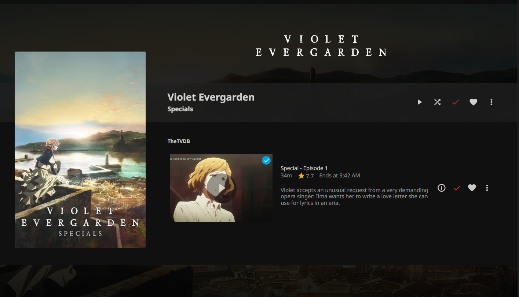Shuffle the Specials season episodes
The height and width of the screenshot is (297, 519).
[437, 102]
